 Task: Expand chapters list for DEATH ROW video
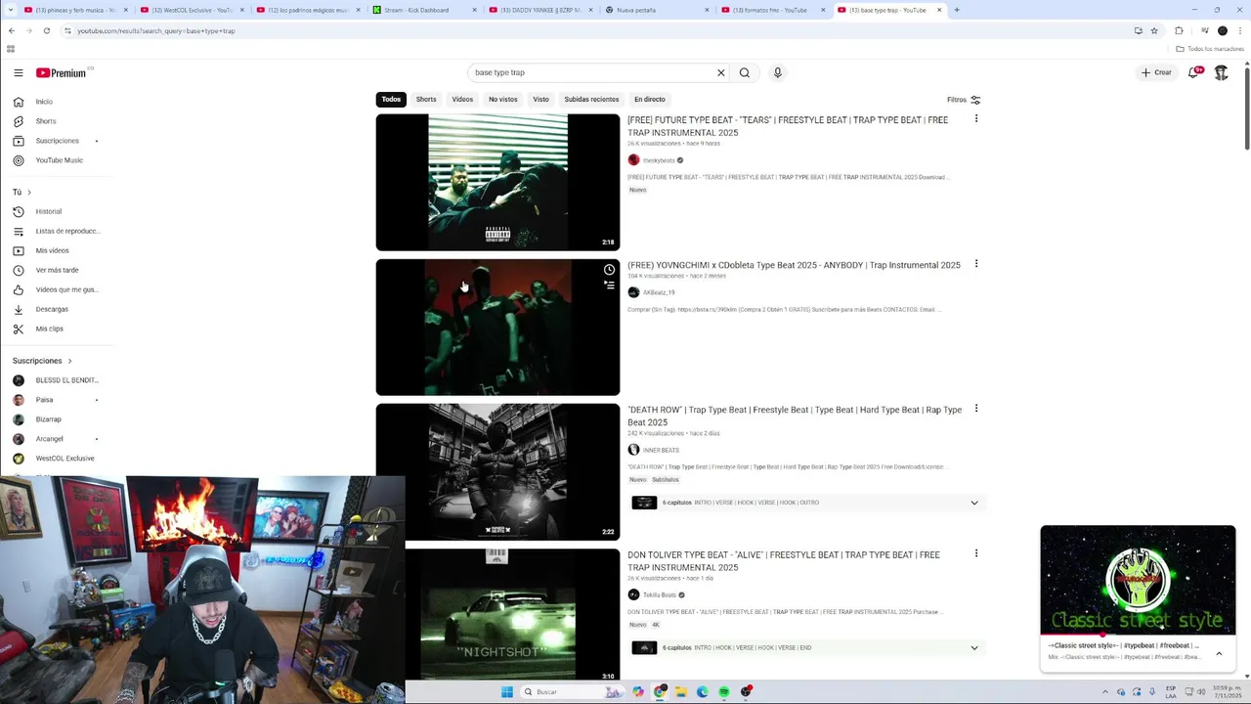(973, 503)
